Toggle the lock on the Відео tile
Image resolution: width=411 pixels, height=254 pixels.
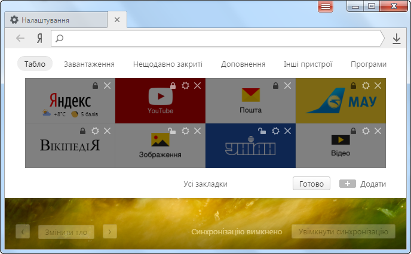point(353,131)
